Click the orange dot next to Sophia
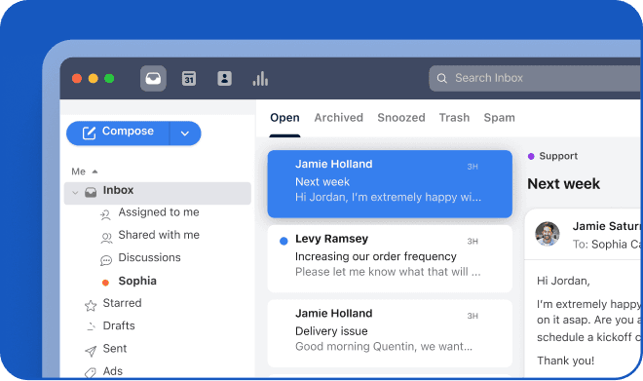Image resolution: width=643 pixels, height=381 pixels. pos(105,283)
